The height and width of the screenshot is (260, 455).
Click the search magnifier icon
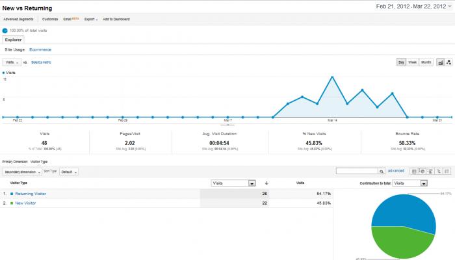(x=382, y=172)
